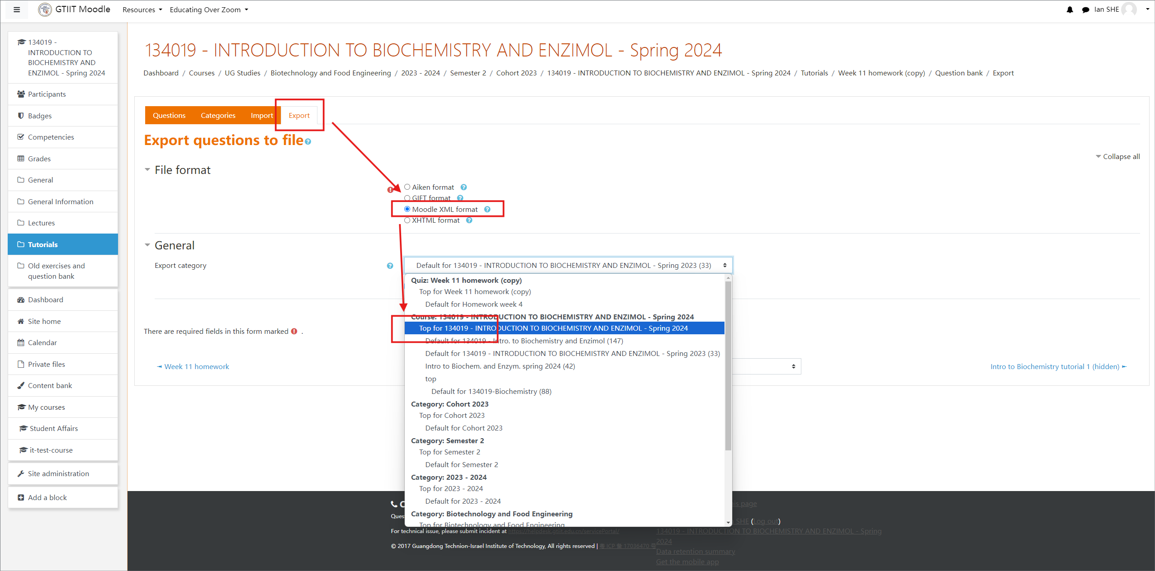
Task: Open the messages speech bubble
Action: (x=1085, y=9)
